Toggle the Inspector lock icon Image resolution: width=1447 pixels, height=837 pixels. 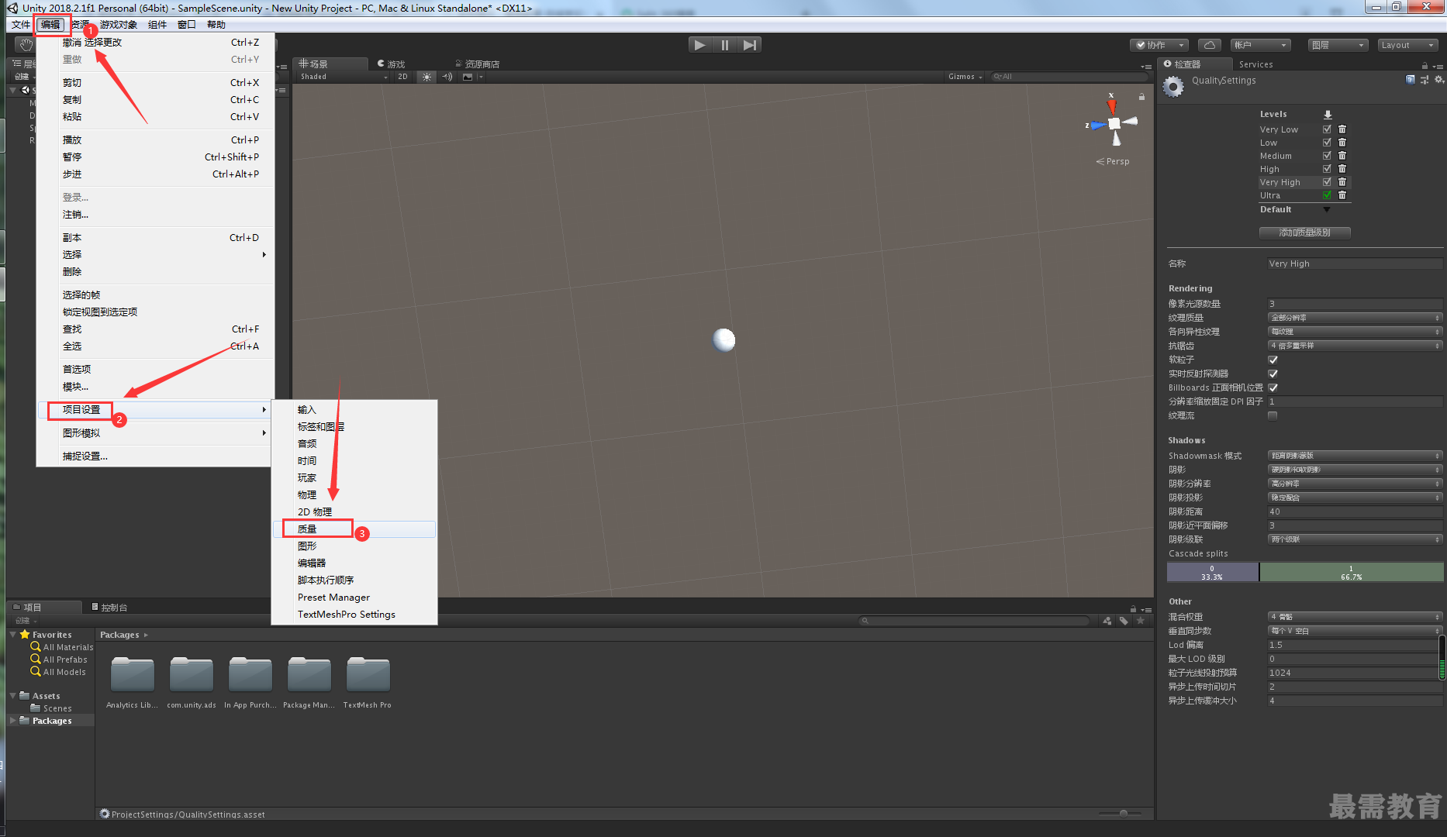tap(1425, 65)
